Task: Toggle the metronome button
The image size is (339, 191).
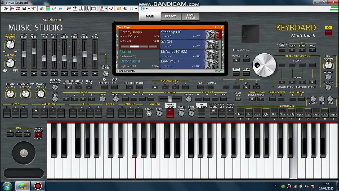Action: click(256, 87)
